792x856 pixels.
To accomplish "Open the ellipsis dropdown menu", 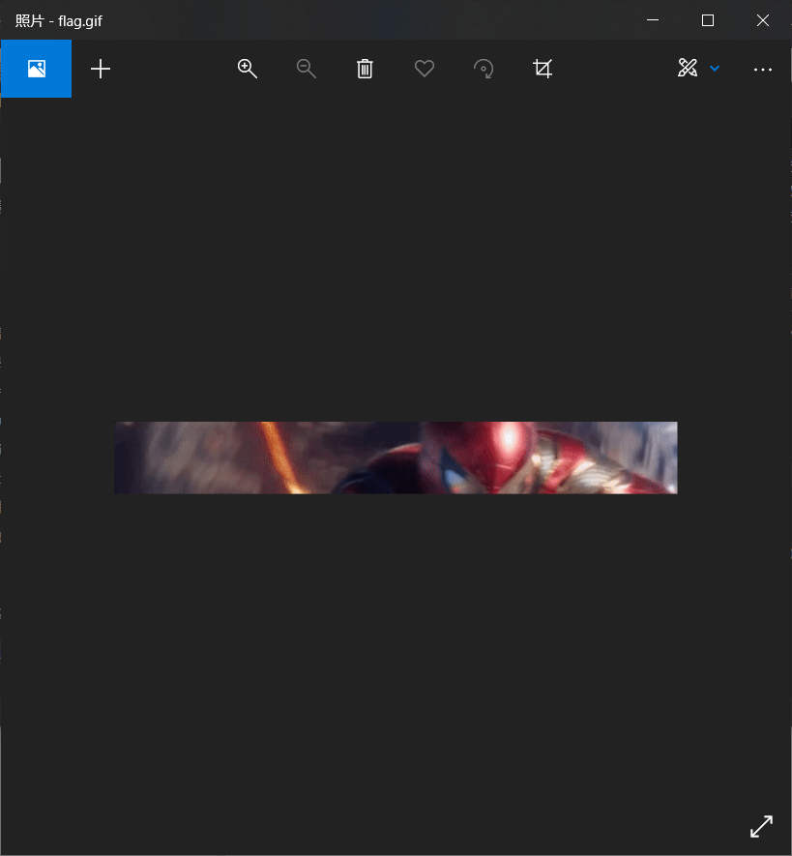I will point(763,69).
